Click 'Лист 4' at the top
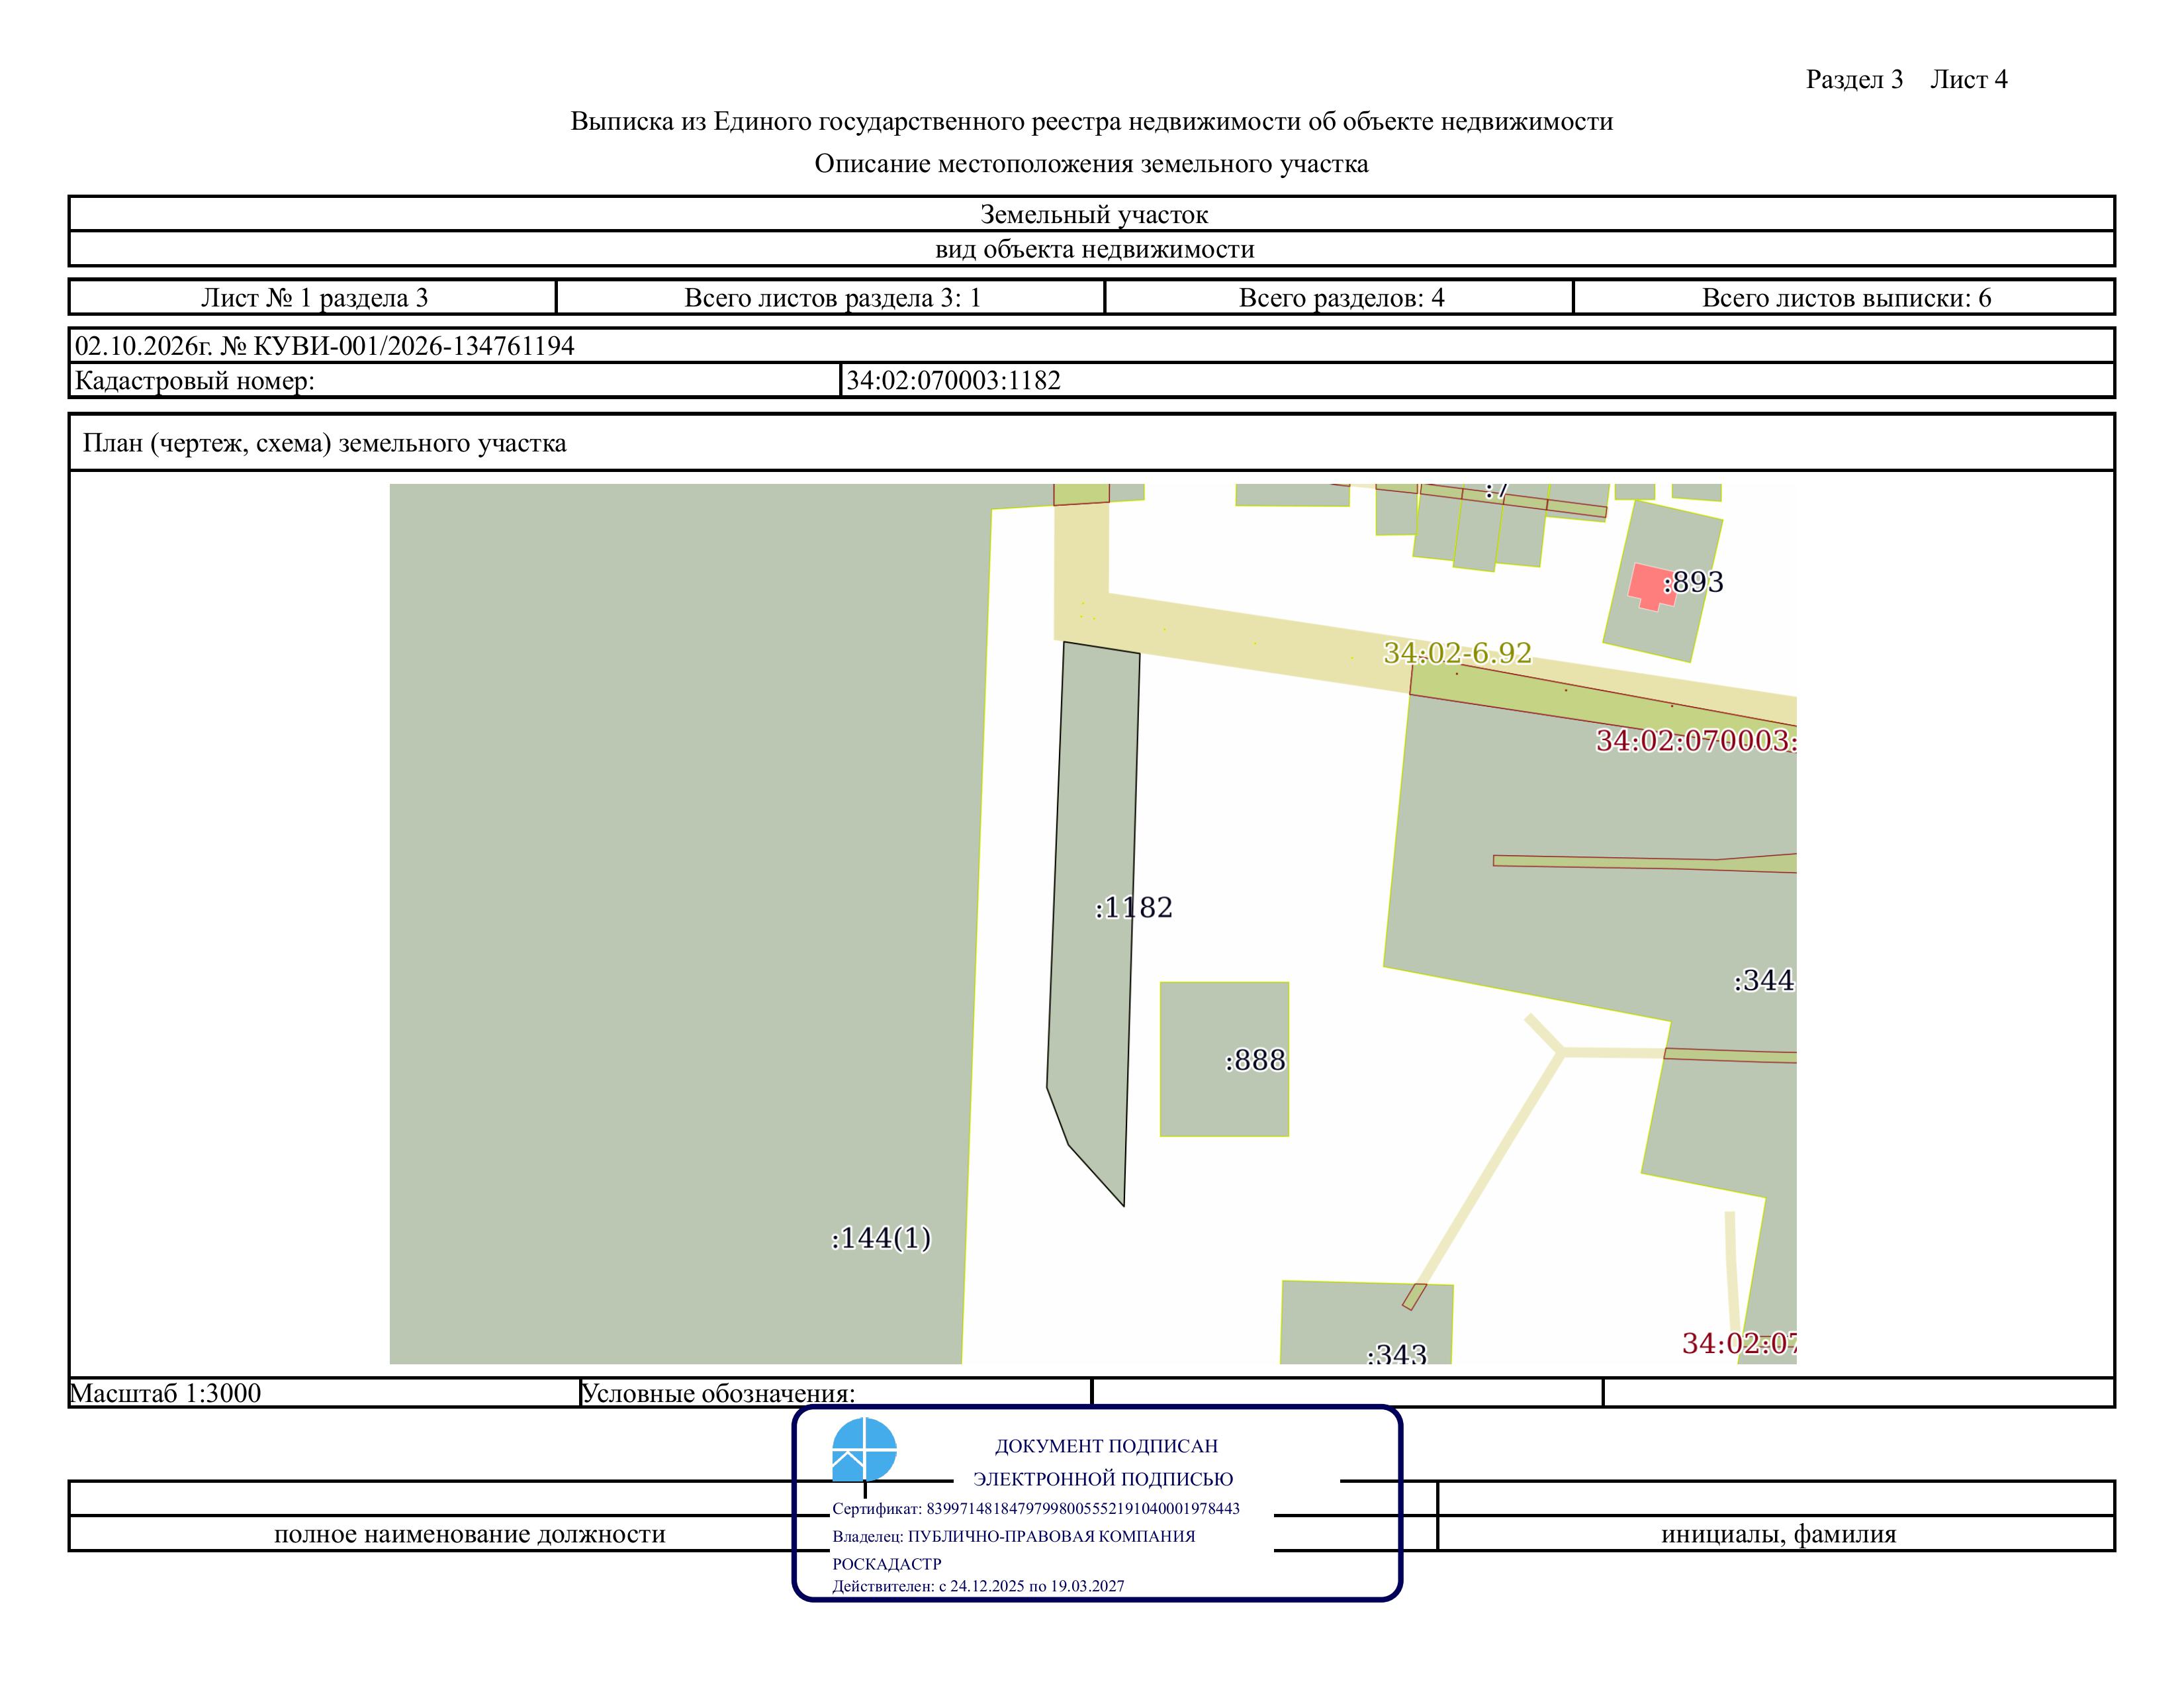Viewport: 2184px width, 1688px height. [1968, 80]
